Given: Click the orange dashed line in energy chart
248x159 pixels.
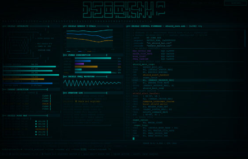Looking at the screenshot, I should [x=90, y=40].
